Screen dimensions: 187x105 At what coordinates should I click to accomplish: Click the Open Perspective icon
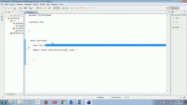167,8
